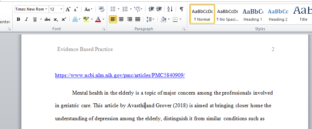
Task: Click the Clear Formatting icon
Action: [102, 9]
